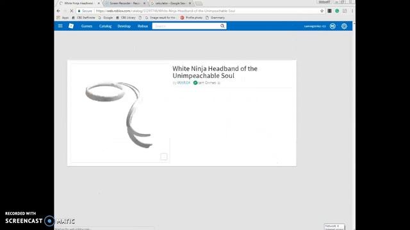
Task: Close the calculator Google Search tab
Action: click(x=190, y=3)
